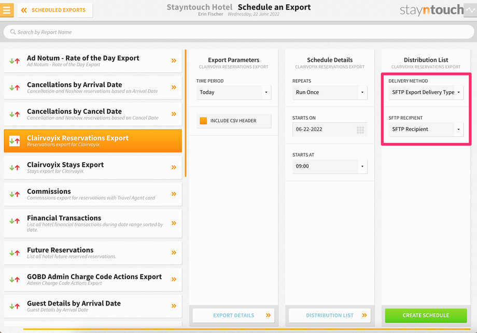Open the hamburger menu icon
Screen dimensions: 477x333
point(7,10)
